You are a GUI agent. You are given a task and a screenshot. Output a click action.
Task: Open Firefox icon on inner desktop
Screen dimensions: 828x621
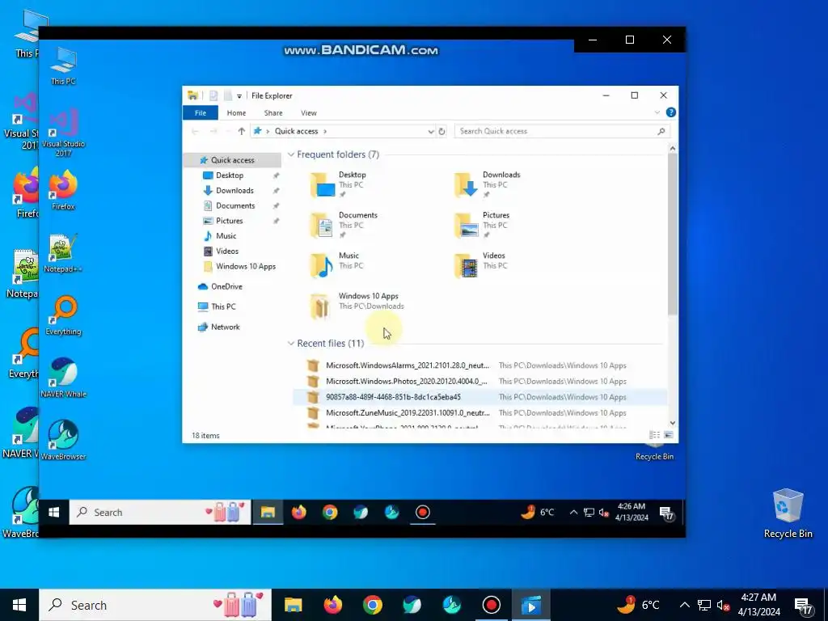(x=63, y=189)
